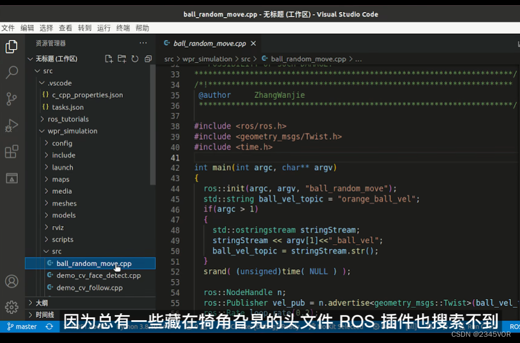Open the Run and Debug panel
This screenshot has width=520, height=343.
pos(11,126)
